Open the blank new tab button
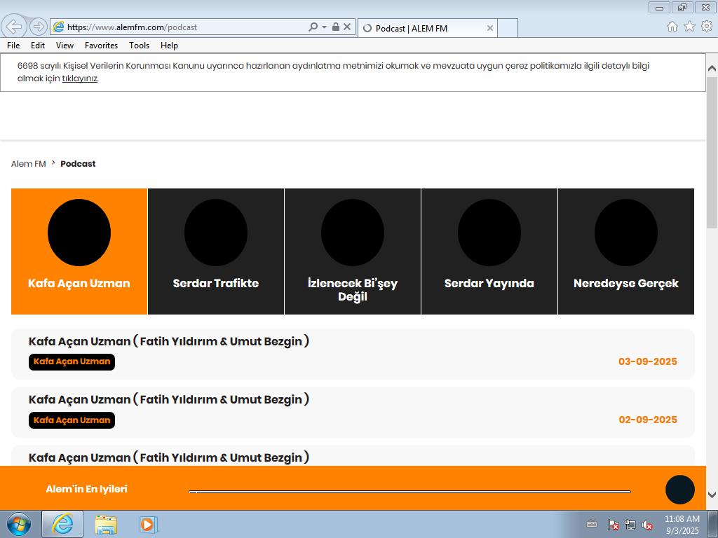This screenshot has height=538, width=718. (508, 28)
